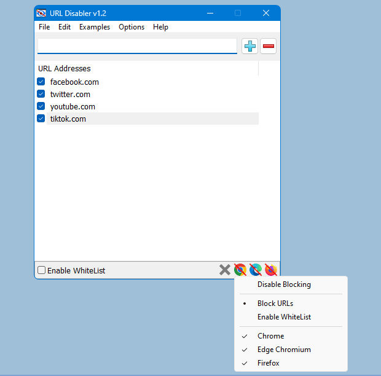Choose Disable Blocking from context menu
The image size is (381, 376).
284,284
